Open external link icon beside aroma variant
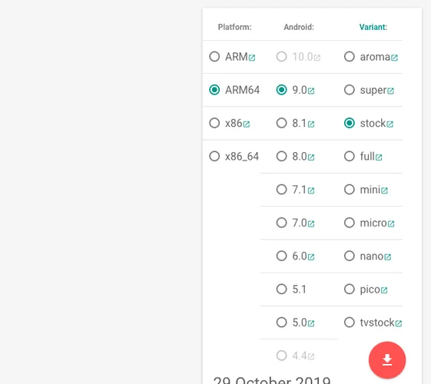This screenshot has height=384, width=431. (x=394, y=58)
